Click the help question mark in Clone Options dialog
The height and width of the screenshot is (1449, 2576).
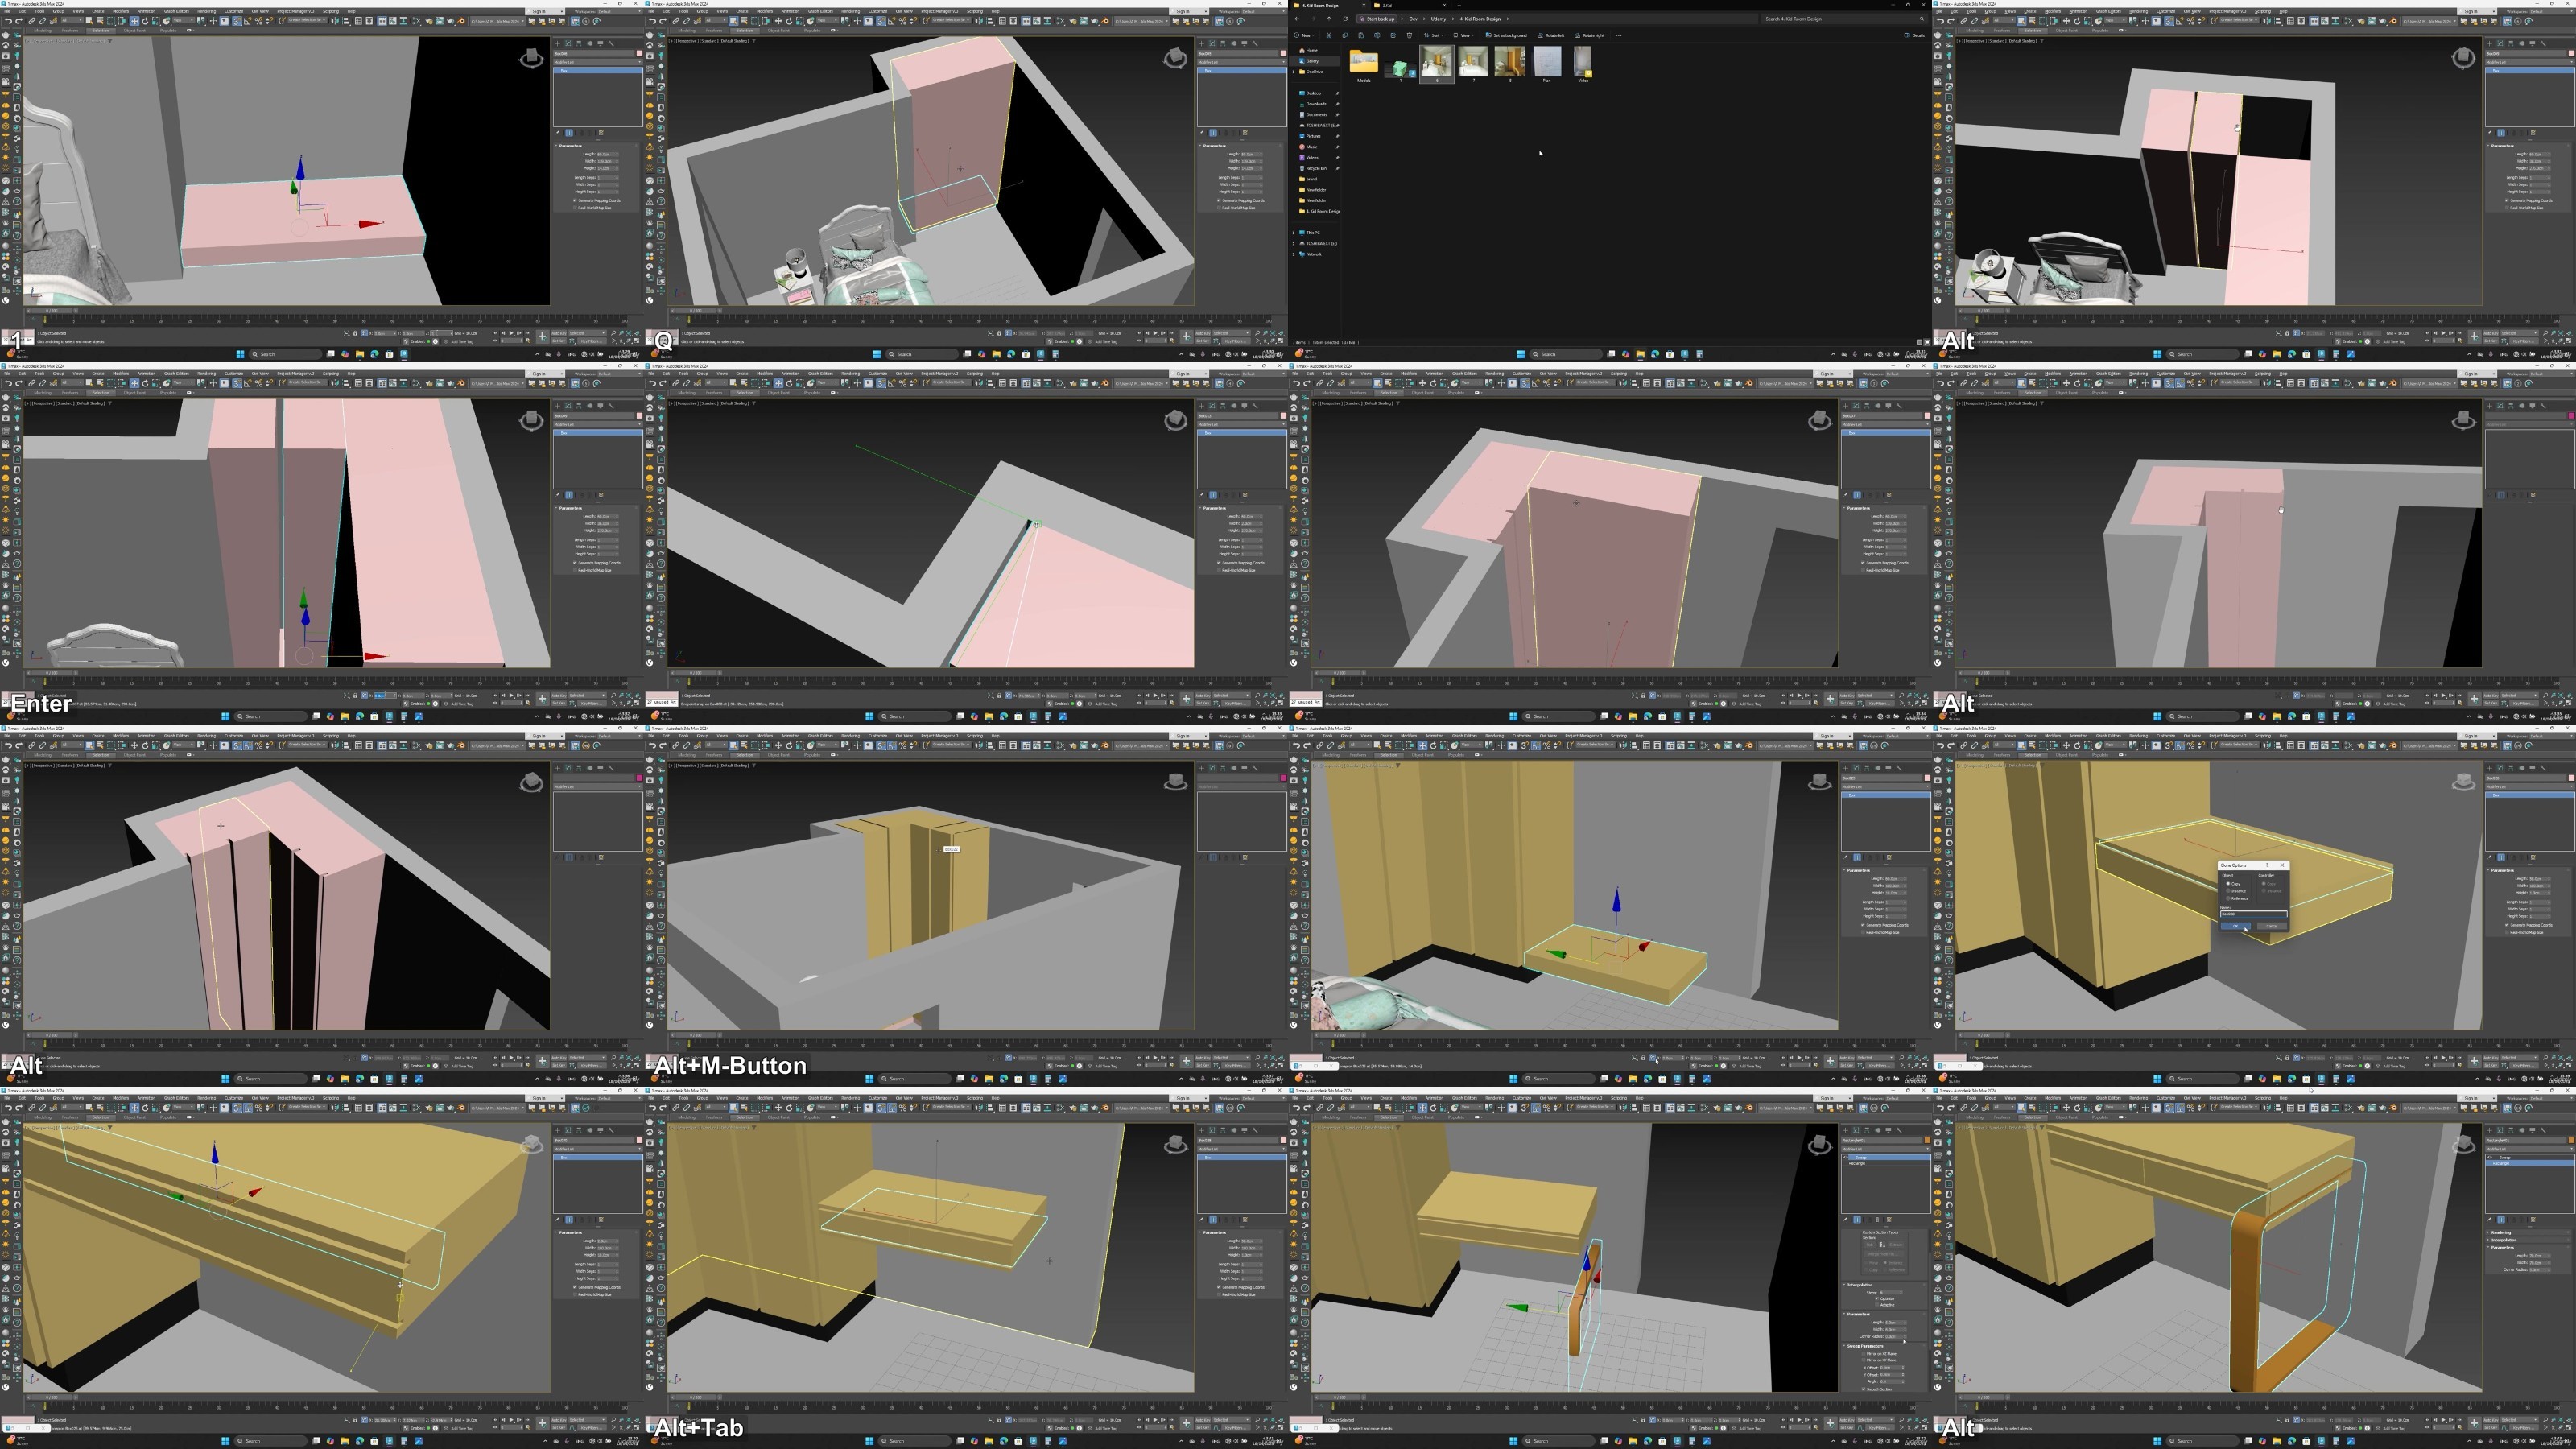pos(2267,865)
